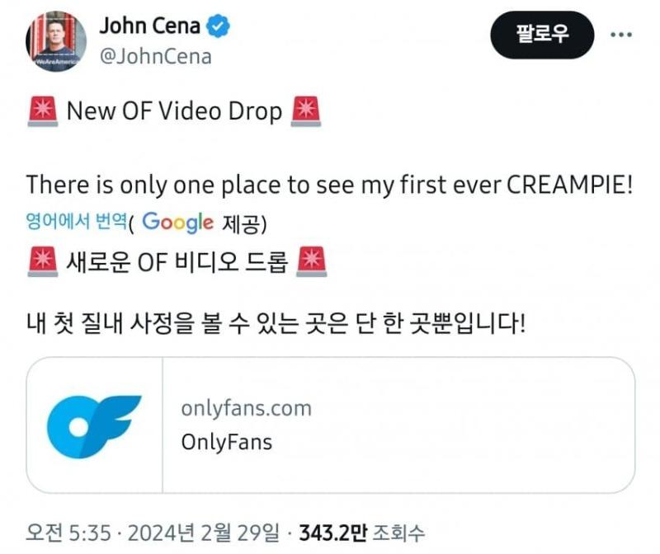Open the John Cena display name

pyautogui.click(x=150, y=26)
